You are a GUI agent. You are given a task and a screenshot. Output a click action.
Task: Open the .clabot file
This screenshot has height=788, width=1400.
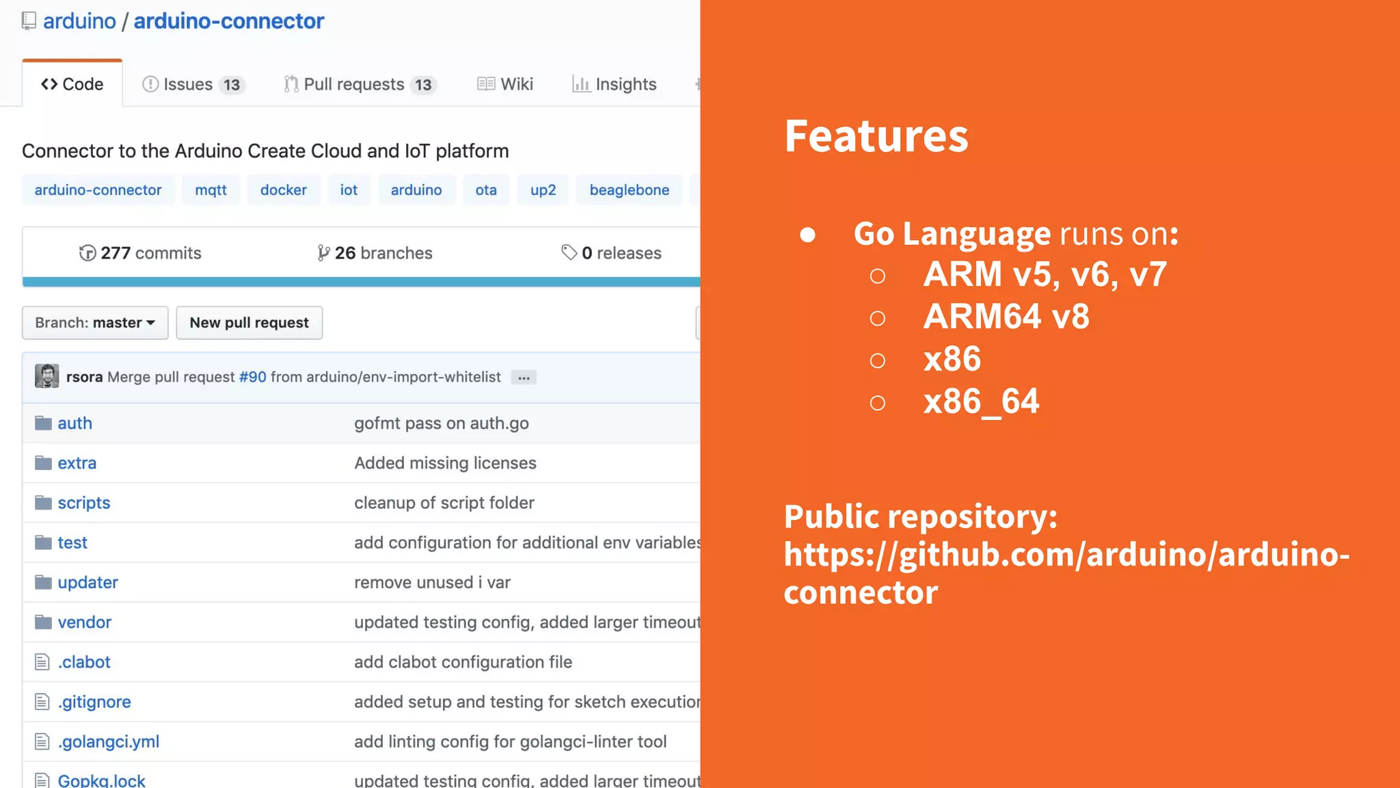point(83,661)
